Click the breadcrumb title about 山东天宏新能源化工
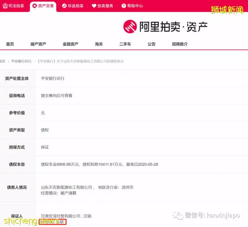This screenshot has width=248, height=227. coord(81,61)
